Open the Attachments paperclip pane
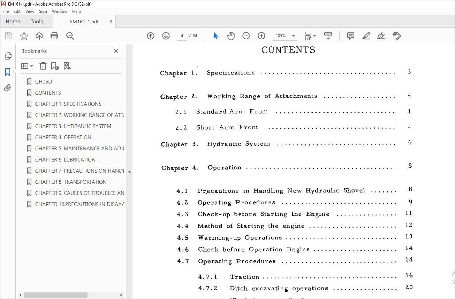The image size is (455, 299). point(8,88)
